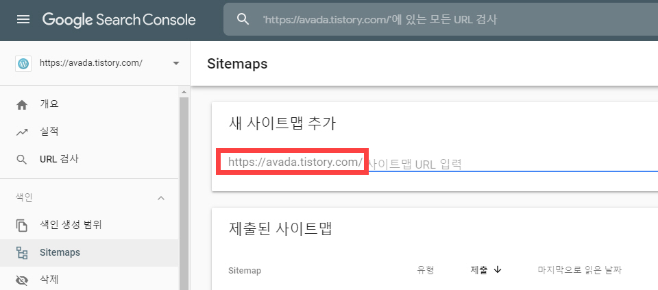Image resolution: width=658 pixels, height=290 pixels.
Task: Click the 제출된 사이트맵 heading
Action: tap(280, 229)
